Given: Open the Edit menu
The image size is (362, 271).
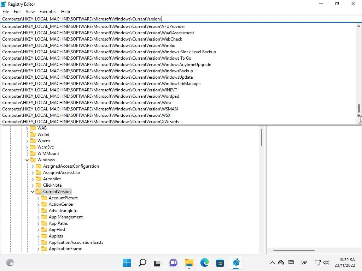Looking at the screenshot, I should coord(17,12).
